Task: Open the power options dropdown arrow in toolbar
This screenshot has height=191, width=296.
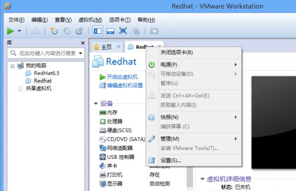Action: pyautogui.click(x=19, y=31)
